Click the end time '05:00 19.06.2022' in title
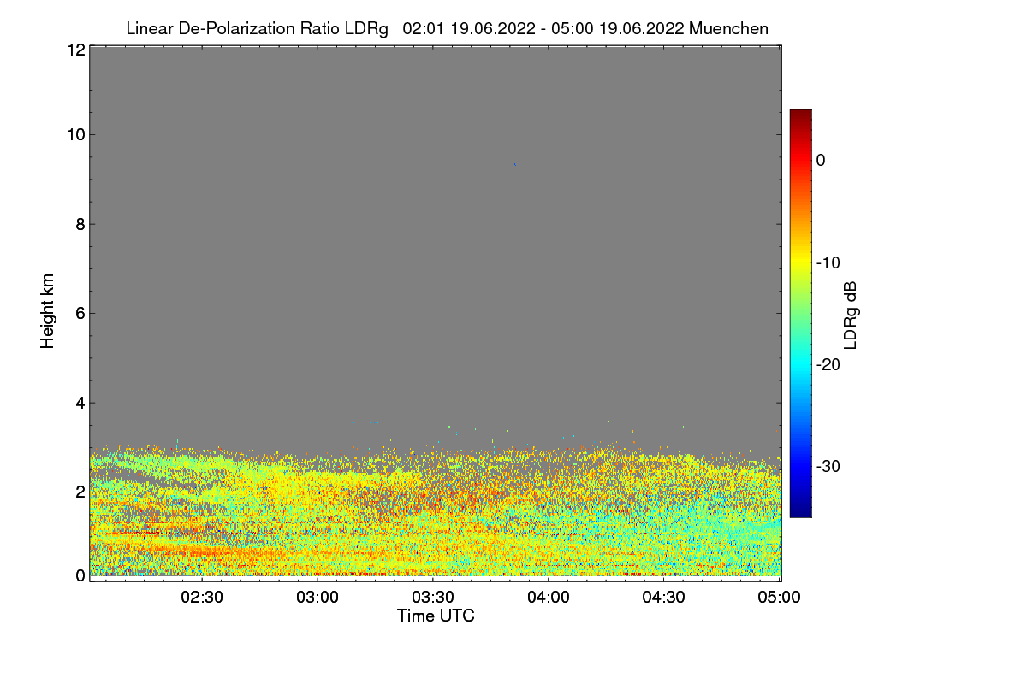The width and height of the screenshot is (1027, 684). pos(619,29)
